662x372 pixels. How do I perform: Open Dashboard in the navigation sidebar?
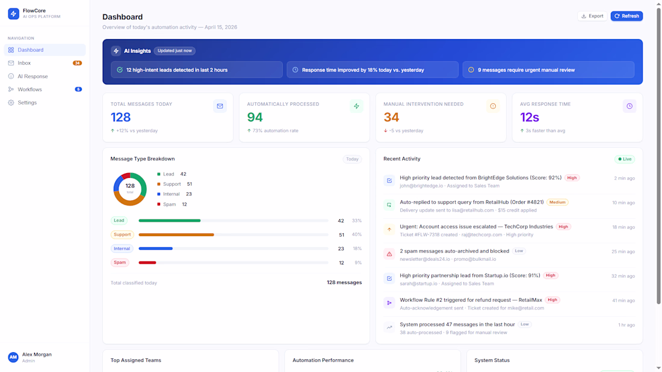(x=45, y=50)
